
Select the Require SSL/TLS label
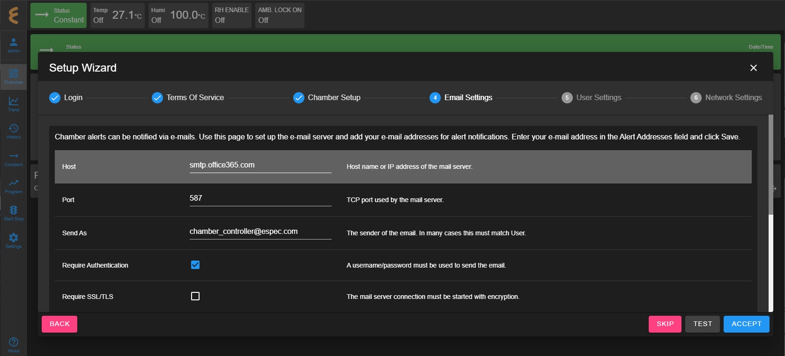click(88, 297)
